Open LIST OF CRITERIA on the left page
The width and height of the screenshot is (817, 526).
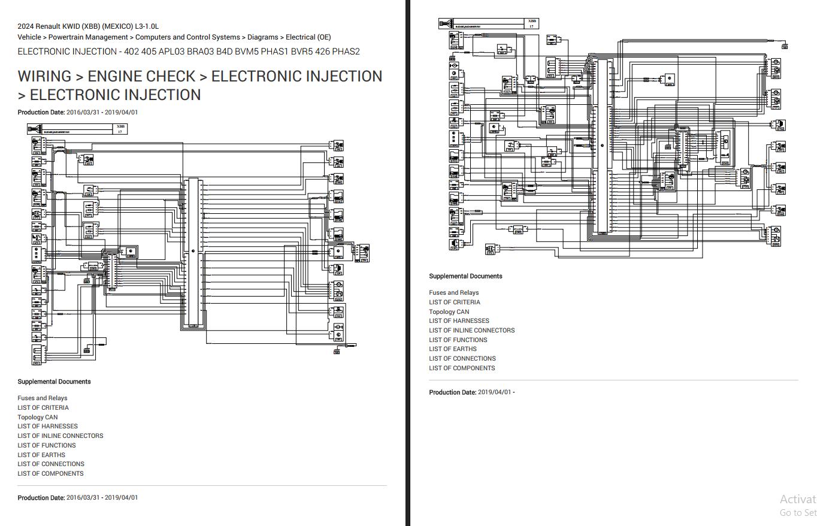43,407
